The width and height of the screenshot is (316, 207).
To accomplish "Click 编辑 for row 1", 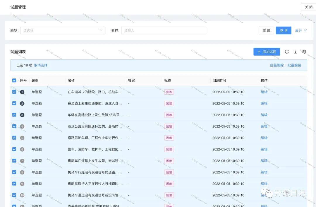I will click(264, 92).
